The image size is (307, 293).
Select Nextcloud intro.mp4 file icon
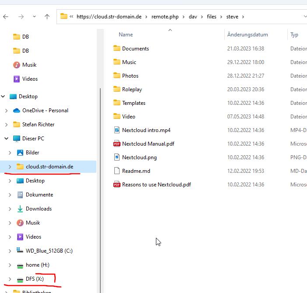click(117, 130)
